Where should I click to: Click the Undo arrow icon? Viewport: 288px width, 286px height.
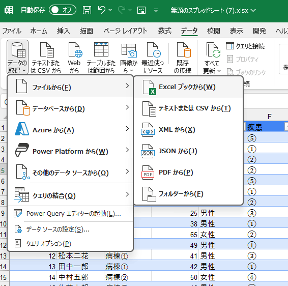point(102,10)
